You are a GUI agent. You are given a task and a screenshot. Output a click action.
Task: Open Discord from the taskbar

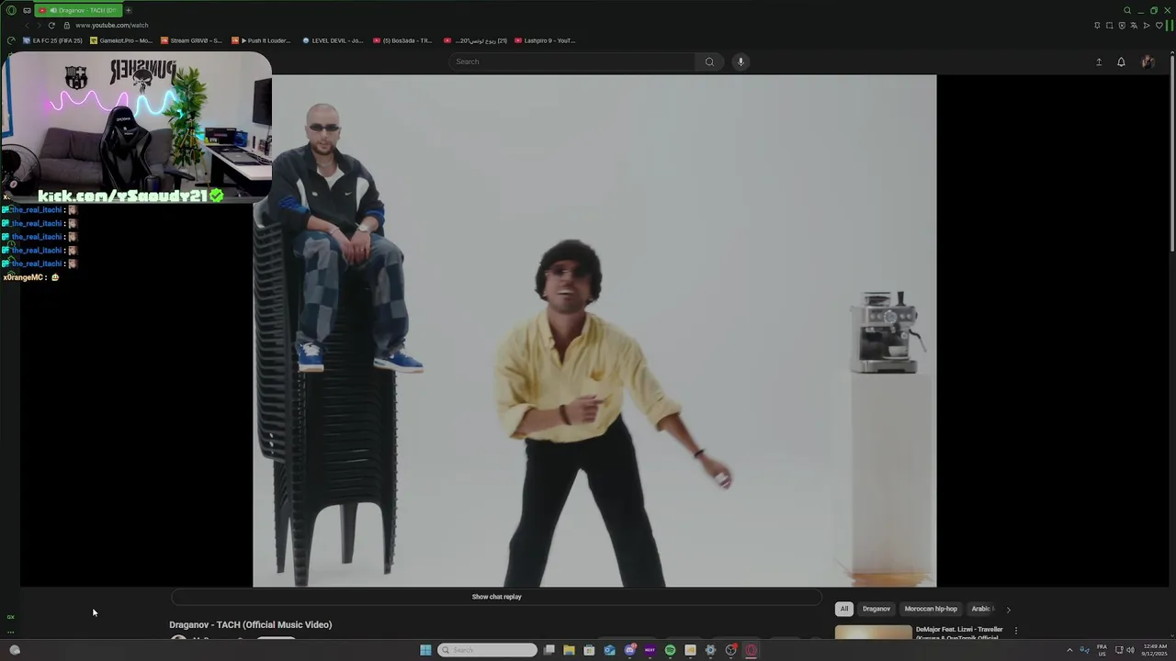pyautogui.click(x=629, y=650)
